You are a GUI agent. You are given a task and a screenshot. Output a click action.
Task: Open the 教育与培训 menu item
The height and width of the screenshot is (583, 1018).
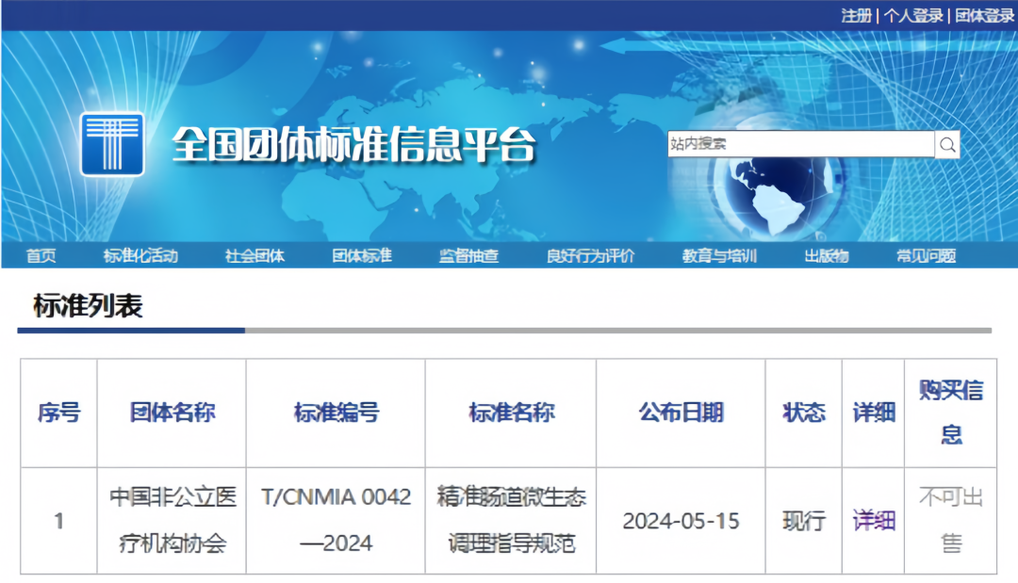[x=719, y=255]
